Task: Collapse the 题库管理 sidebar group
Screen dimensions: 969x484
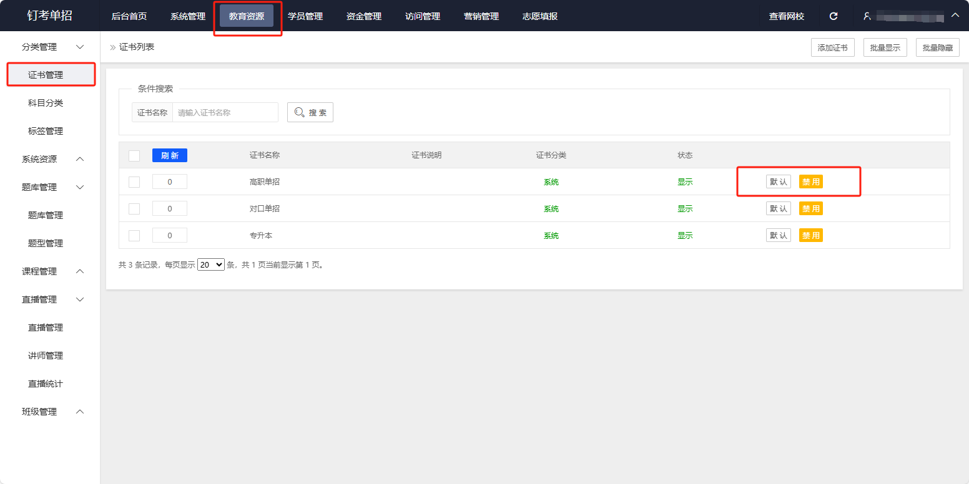Action: [x=50, y=187]
